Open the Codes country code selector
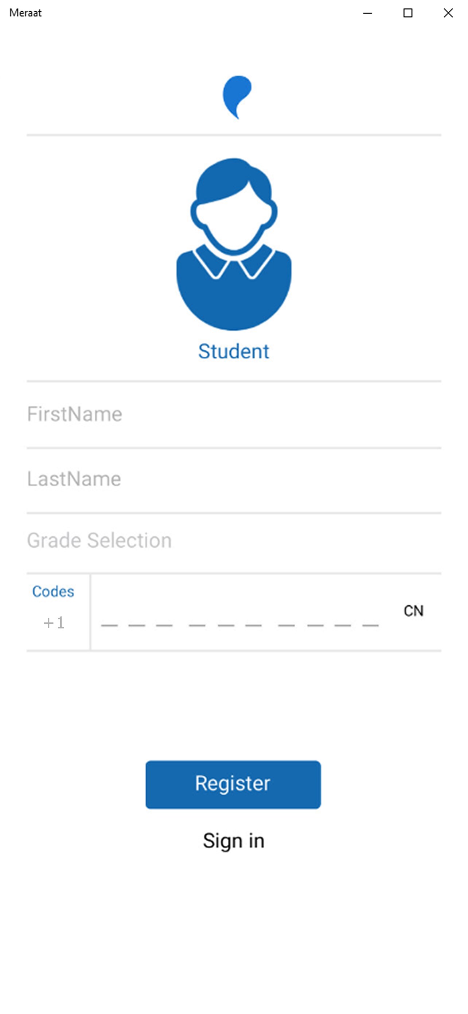The image size is (468, 1014). click(x=53, y=592)
